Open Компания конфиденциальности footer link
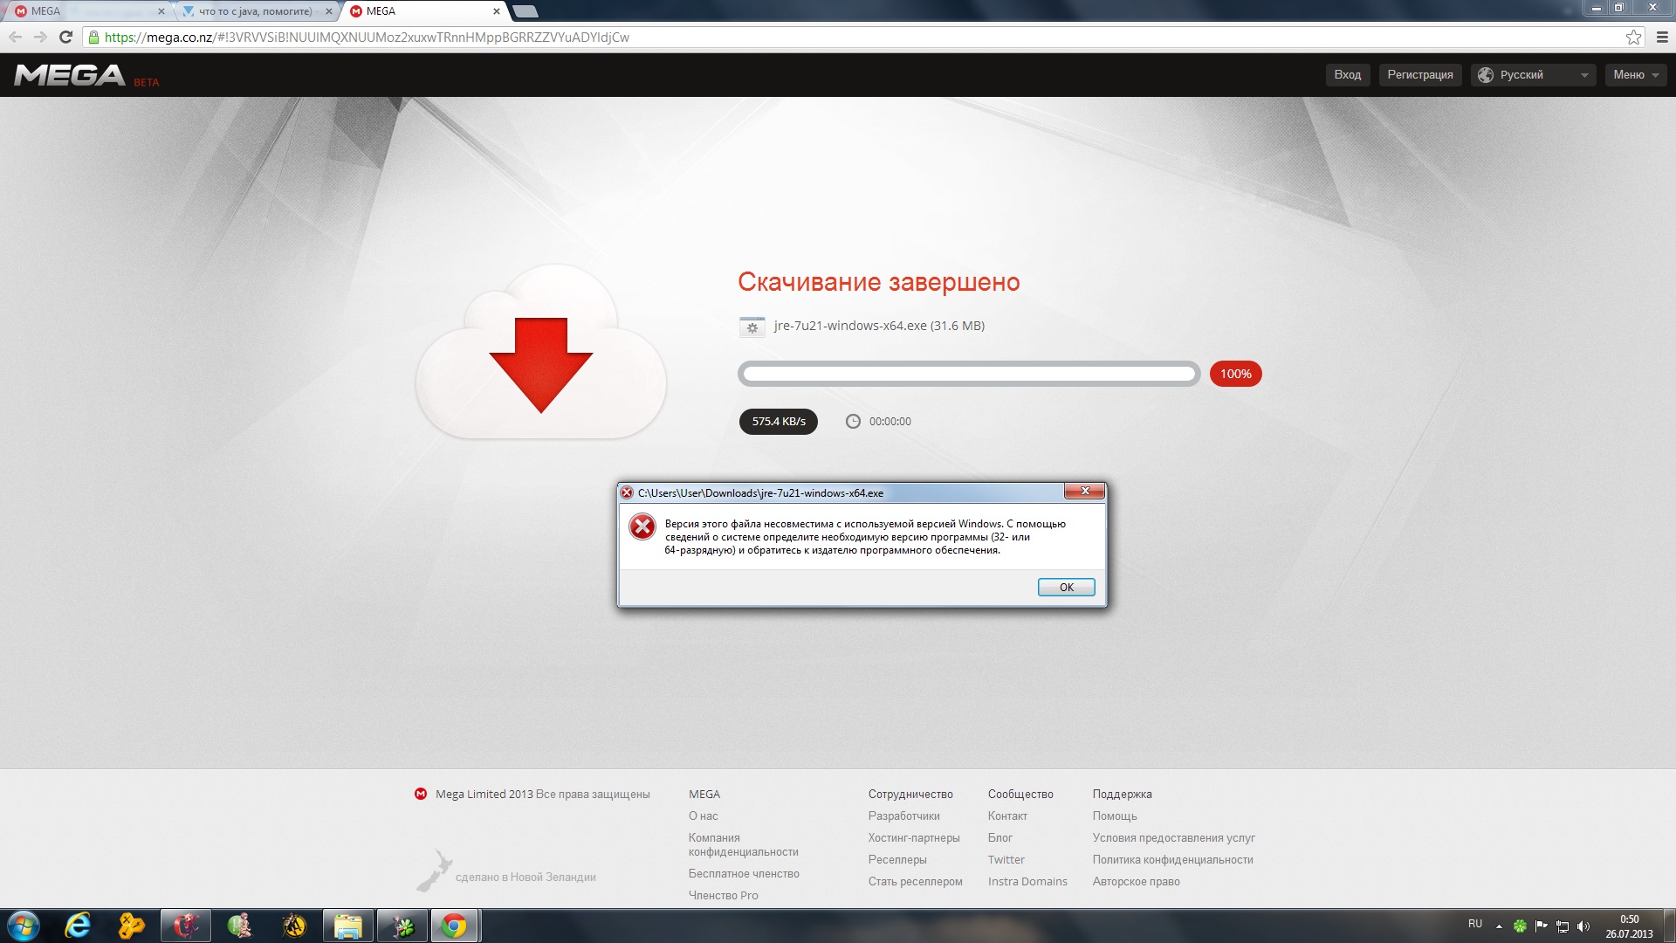 [743, 844]
